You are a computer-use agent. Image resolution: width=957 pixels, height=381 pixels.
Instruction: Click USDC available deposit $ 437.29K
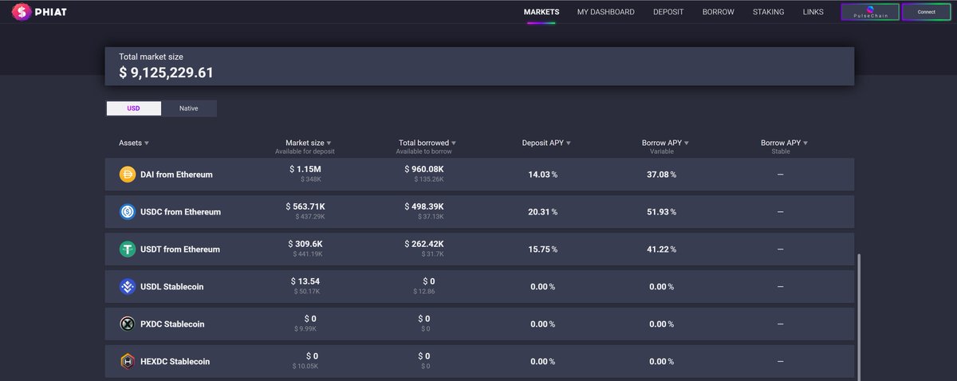click(x=310, y=217)
